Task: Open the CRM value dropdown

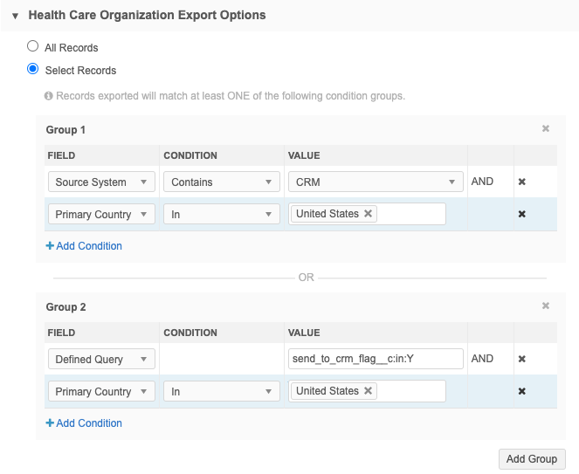Action: [375, 182]
